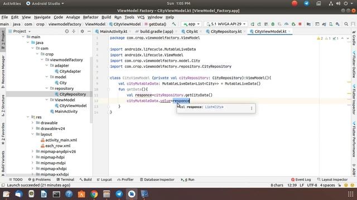
Task: Click the red recording indicator in top bar
Action: (x=295, y=3)
